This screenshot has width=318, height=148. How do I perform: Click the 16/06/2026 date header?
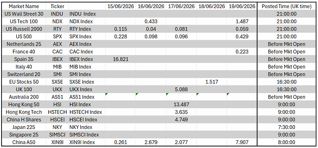[x=151, y=6]
